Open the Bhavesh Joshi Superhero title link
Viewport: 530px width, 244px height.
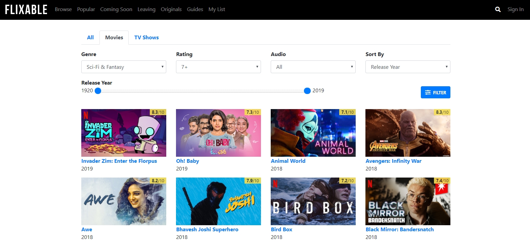click(207, 230)
